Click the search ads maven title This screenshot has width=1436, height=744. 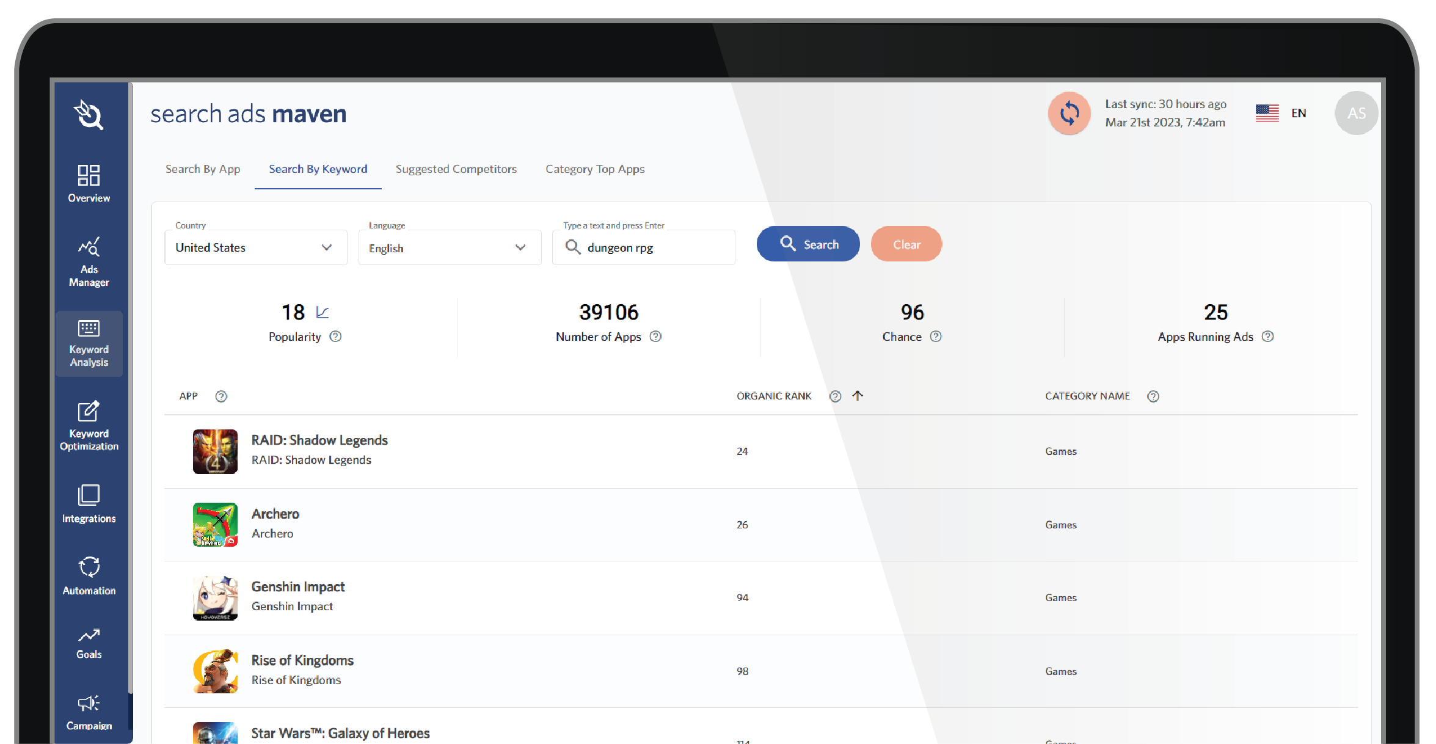tap(248, 114)
